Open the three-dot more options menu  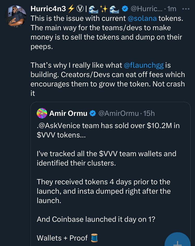186,9
